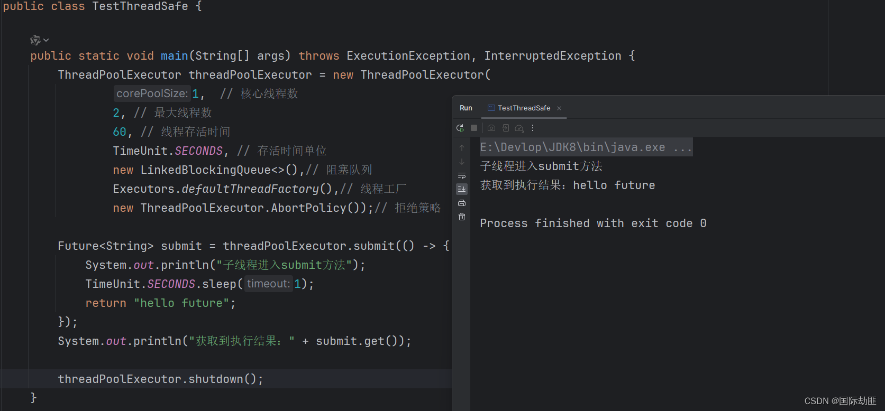Click 'TestThreadSafe' class name in code
This screenshot has width=885, height=411.
click(140, 6)
